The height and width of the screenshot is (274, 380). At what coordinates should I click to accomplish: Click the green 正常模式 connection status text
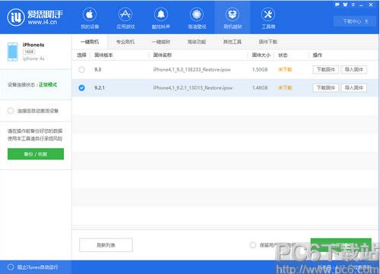tap(48, 84)
